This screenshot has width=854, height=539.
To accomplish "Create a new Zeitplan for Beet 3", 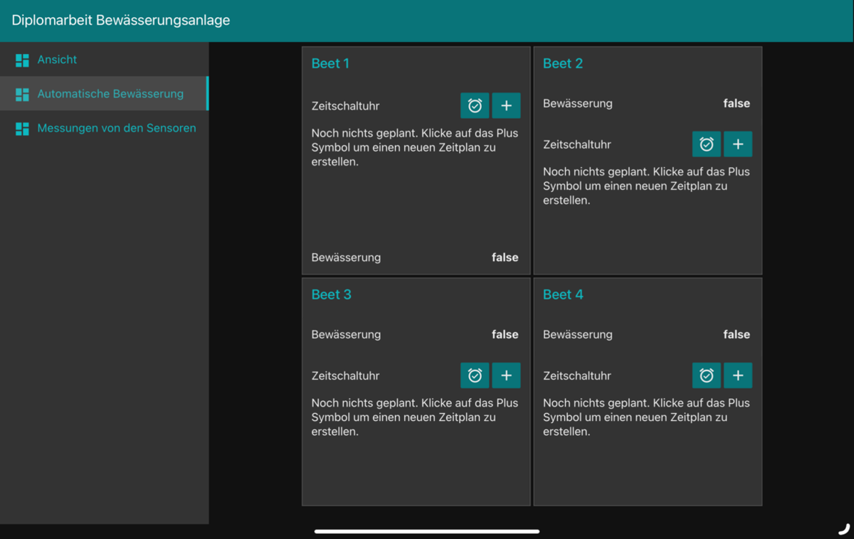I will click(x=506, y=375).
